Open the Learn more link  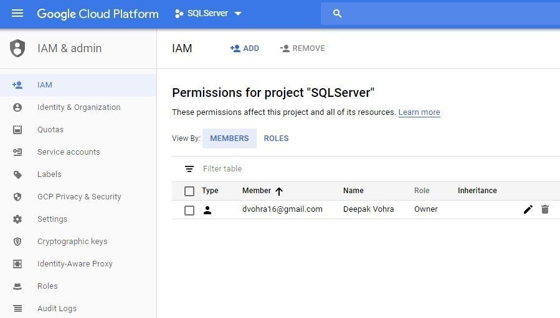419,112
